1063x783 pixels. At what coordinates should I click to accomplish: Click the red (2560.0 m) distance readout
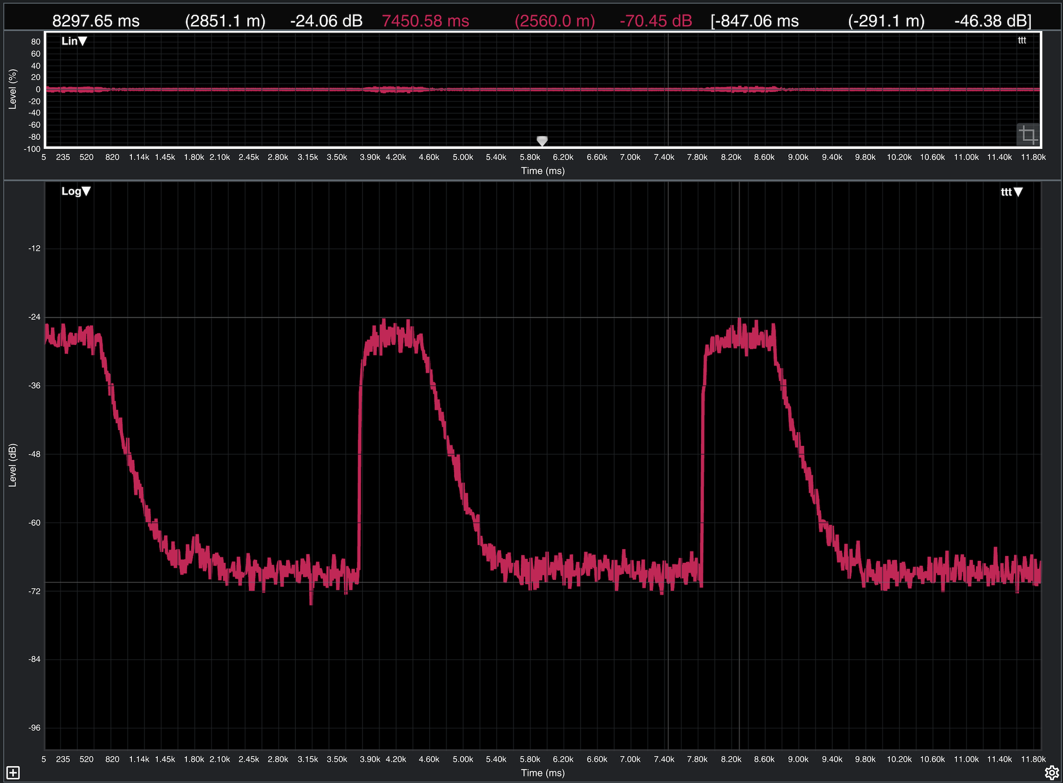pyautogui.click(x=555, y=21)
